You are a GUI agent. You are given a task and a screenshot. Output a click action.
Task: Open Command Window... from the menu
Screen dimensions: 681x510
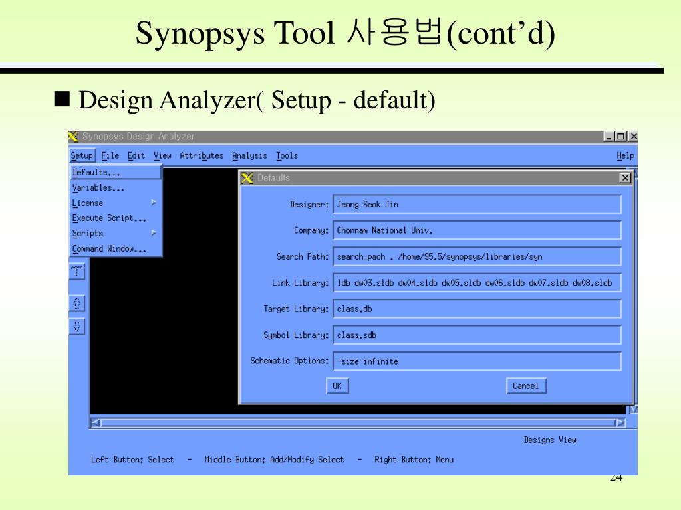point(109,248)
